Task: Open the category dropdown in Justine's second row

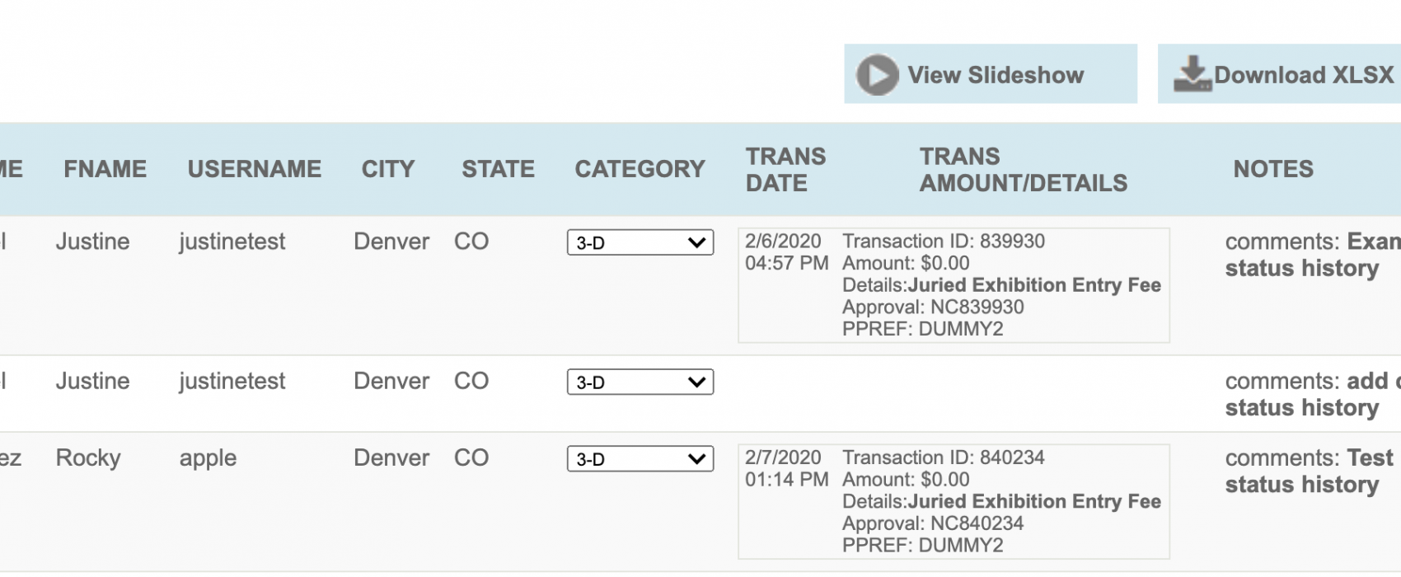Action: pyautogui.click(x=640, y=382)
